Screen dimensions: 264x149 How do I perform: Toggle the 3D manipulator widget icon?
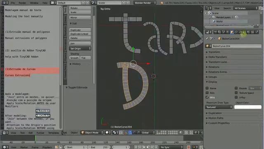[126, 132]
